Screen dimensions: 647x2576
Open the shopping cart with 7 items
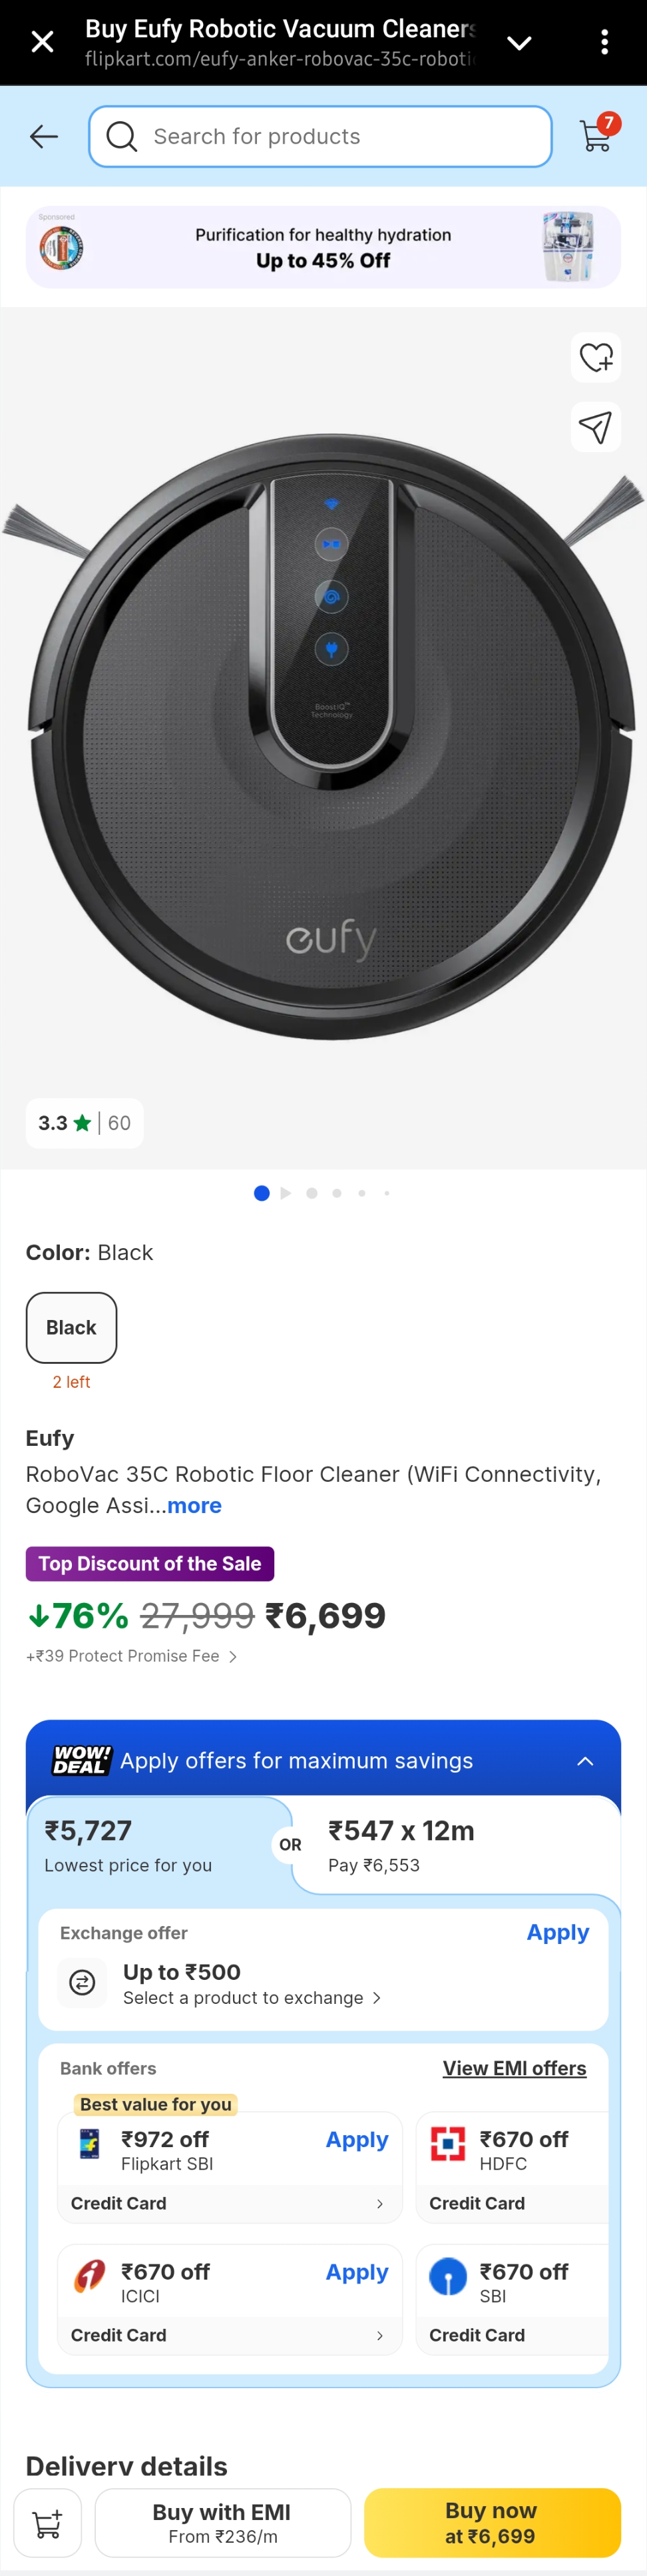pos(596,136)
